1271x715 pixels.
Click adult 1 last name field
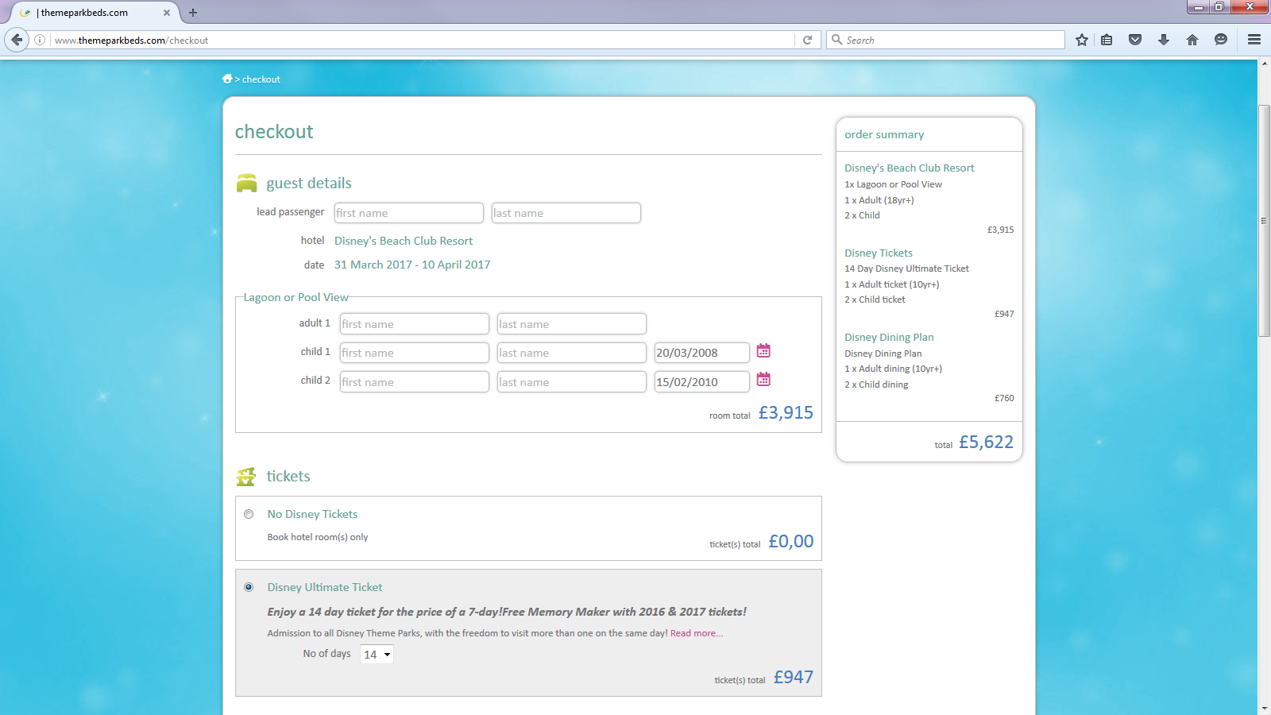click(x=571, y=324)
